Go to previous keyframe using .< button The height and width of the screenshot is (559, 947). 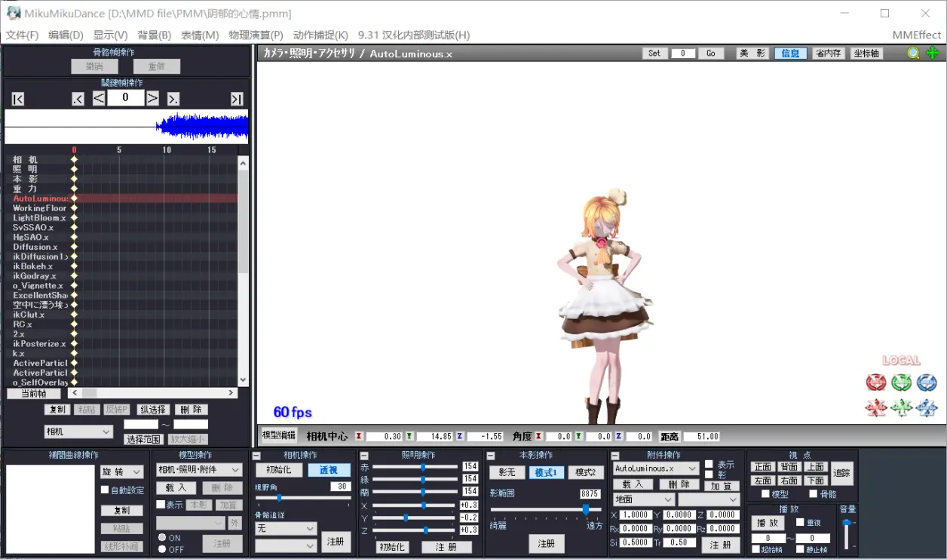click(x=78, y=99)
